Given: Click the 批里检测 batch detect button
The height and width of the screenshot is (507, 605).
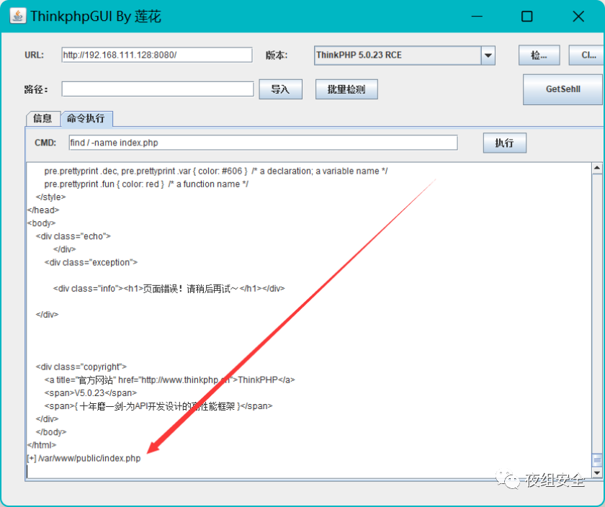Looking at the screenshot, I should tap(346, 89).
